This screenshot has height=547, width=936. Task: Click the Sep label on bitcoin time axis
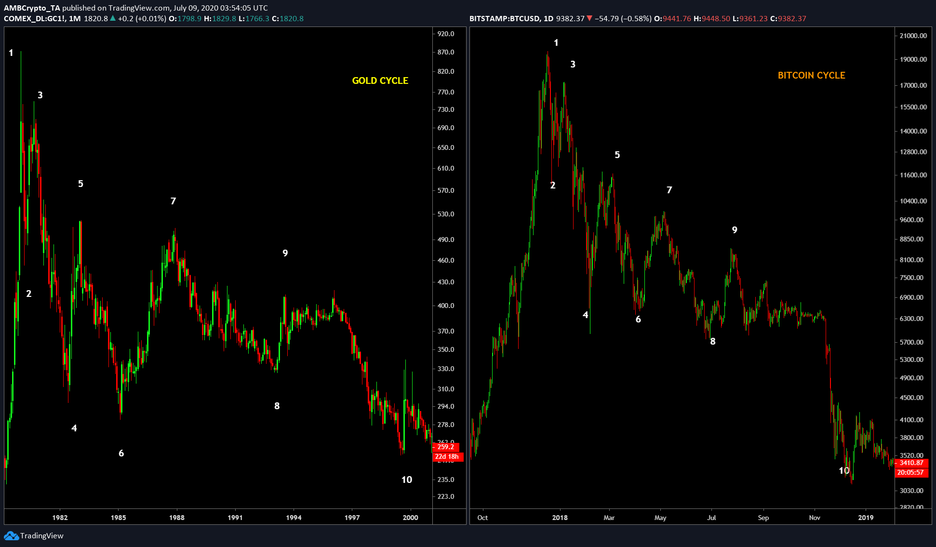pyautogui.click(x=763, y=518)
